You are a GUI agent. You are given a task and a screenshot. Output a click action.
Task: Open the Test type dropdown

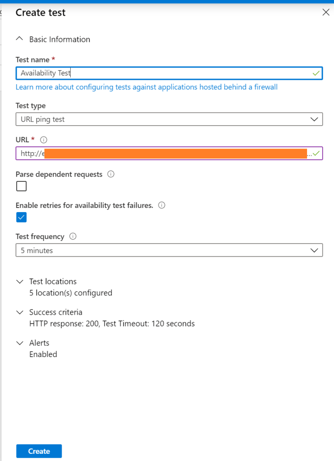pyautogui.click(x=169, y=119)
